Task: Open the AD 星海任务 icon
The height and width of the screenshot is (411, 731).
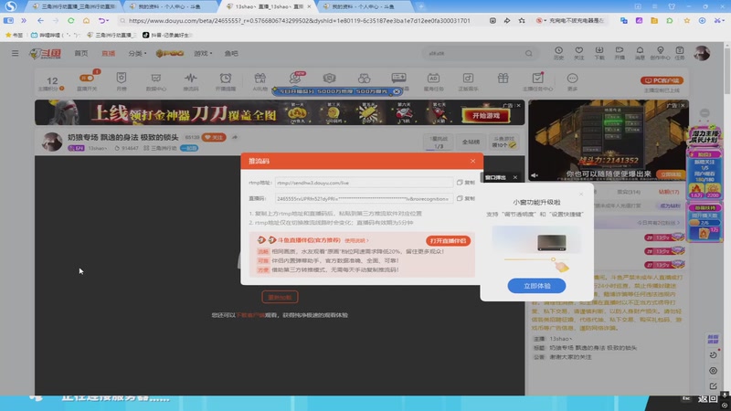Action: [433, 81]
